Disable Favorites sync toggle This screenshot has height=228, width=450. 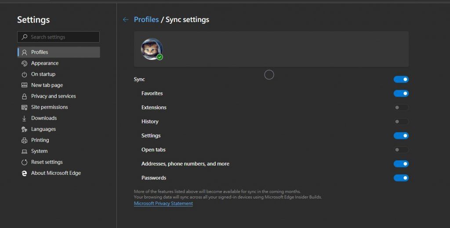tap(401, 93)
